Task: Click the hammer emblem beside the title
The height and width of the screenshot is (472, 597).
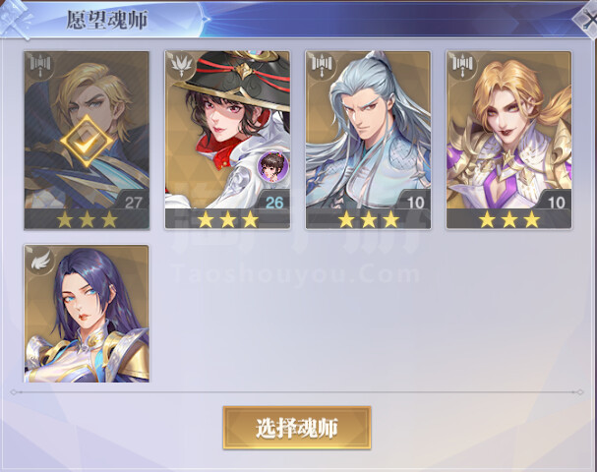Action: 15,19
